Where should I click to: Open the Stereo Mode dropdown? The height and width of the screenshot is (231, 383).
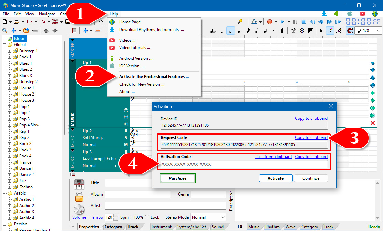pyautogui.click(x=208, y=217)
